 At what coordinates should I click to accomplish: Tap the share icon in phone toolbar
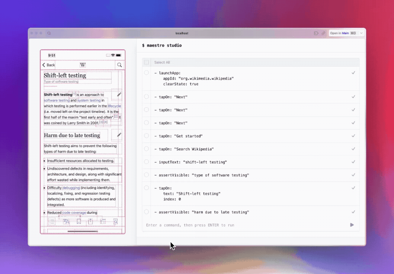pyautogui.click(x=90, y=221)
